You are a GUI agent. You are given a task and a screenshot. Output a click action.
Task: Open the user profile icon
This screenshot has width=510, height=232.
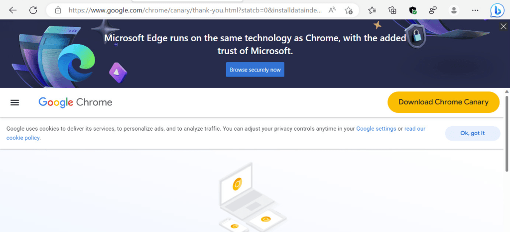click(x=453, y=10)
